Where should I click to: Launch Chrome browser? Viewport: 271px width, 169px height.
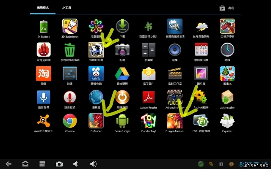click(70, 121)
